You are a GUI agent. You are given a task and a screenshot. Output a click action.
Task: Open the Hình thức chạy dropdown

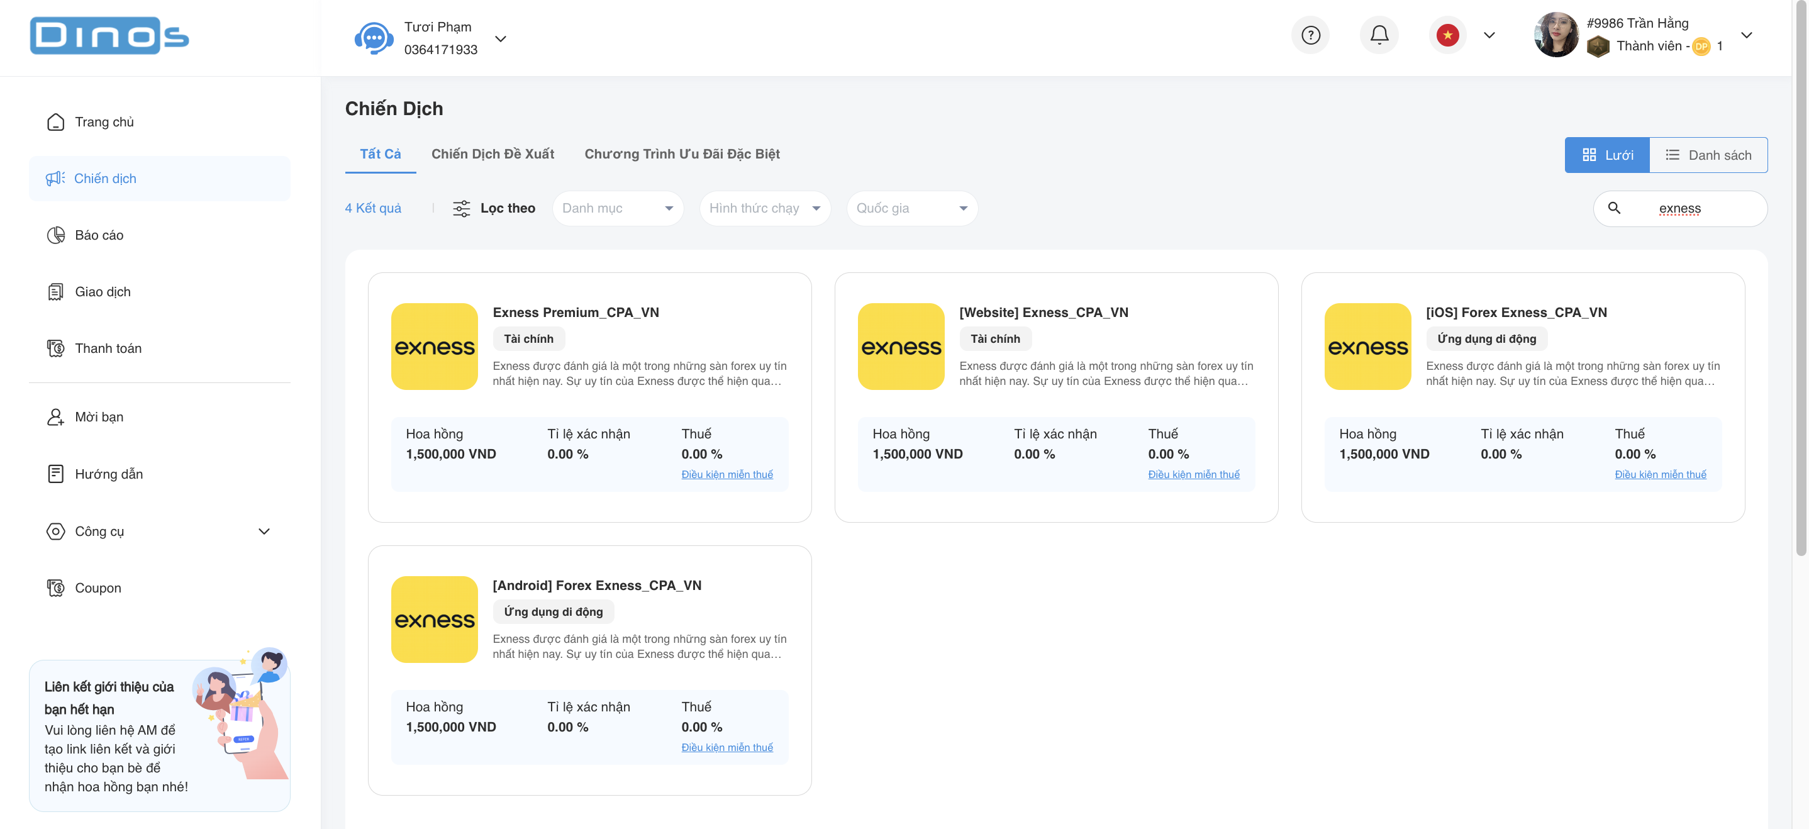[764, 208]
